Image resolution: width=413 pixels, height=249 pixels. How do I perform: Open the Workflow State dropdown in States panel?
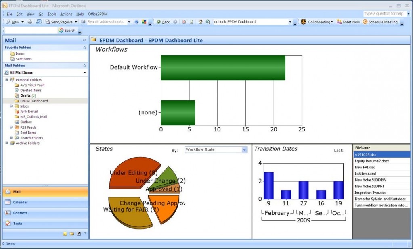click(245, 149)
